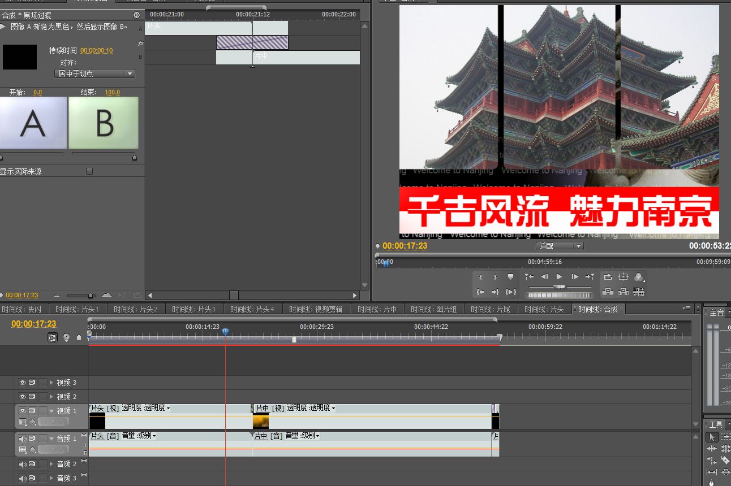This screenshot has height=486, width=731.
Task: Select the Pen tool in Tools panel
Action: tap(712, 483)
